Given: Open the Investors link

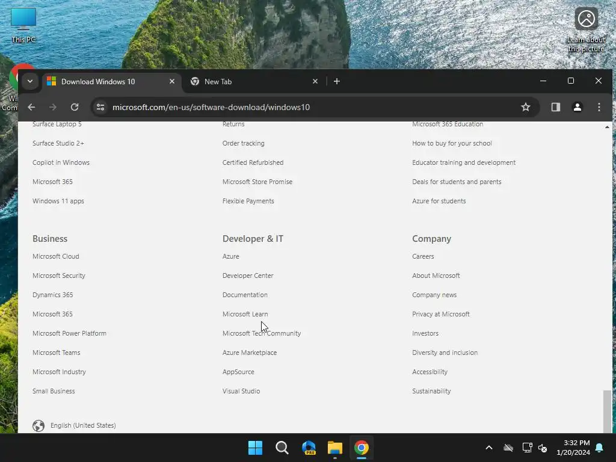Looking at the screenshot, I should point(425,333).
